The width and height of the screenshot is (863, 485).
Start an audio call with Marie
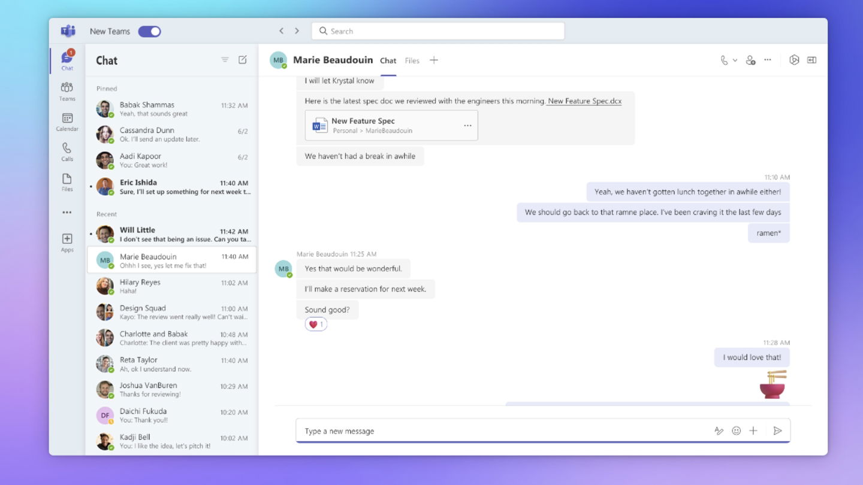pos(724,60)
